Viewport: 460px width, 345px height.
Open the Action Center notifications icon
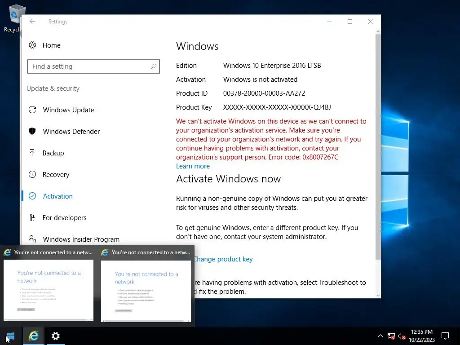(x=445, y=336)
